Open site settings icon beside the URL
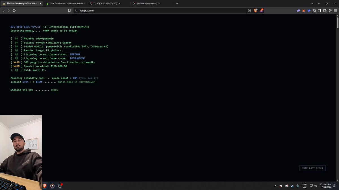This screenshot has width=339, height=190. tap(76, 10)
